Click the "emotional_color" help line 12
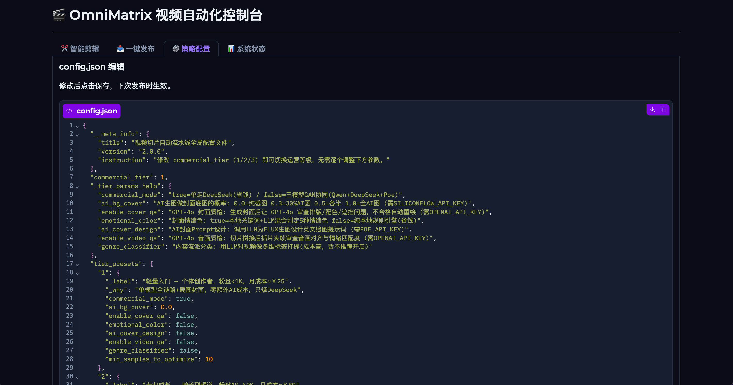The height and width of the screenshot is (385, 733). pos(261,221)
